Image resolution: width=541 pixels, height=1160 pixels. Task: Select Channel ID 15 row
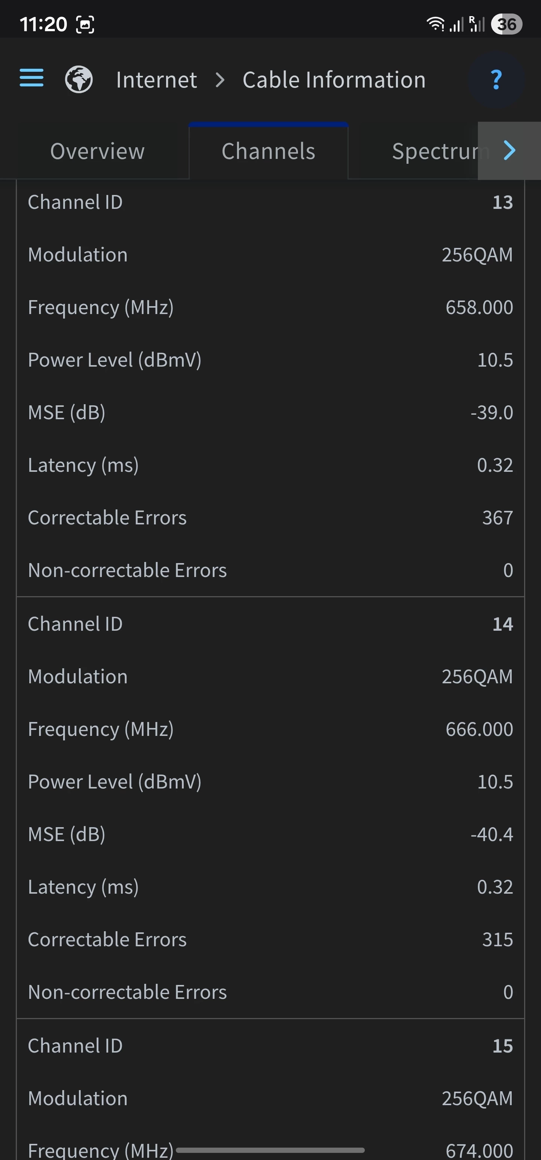point(270,1046)
